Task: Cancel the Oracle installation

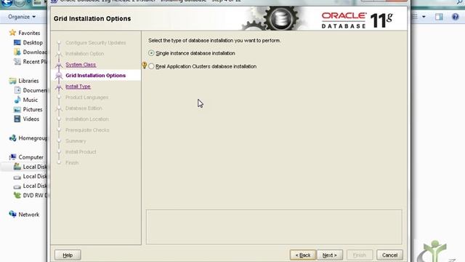Action: [389, 255]
